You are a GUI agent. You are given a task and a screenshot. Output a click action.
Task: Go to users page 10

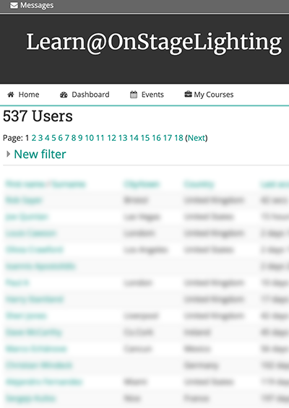click(x=90, y=138)
